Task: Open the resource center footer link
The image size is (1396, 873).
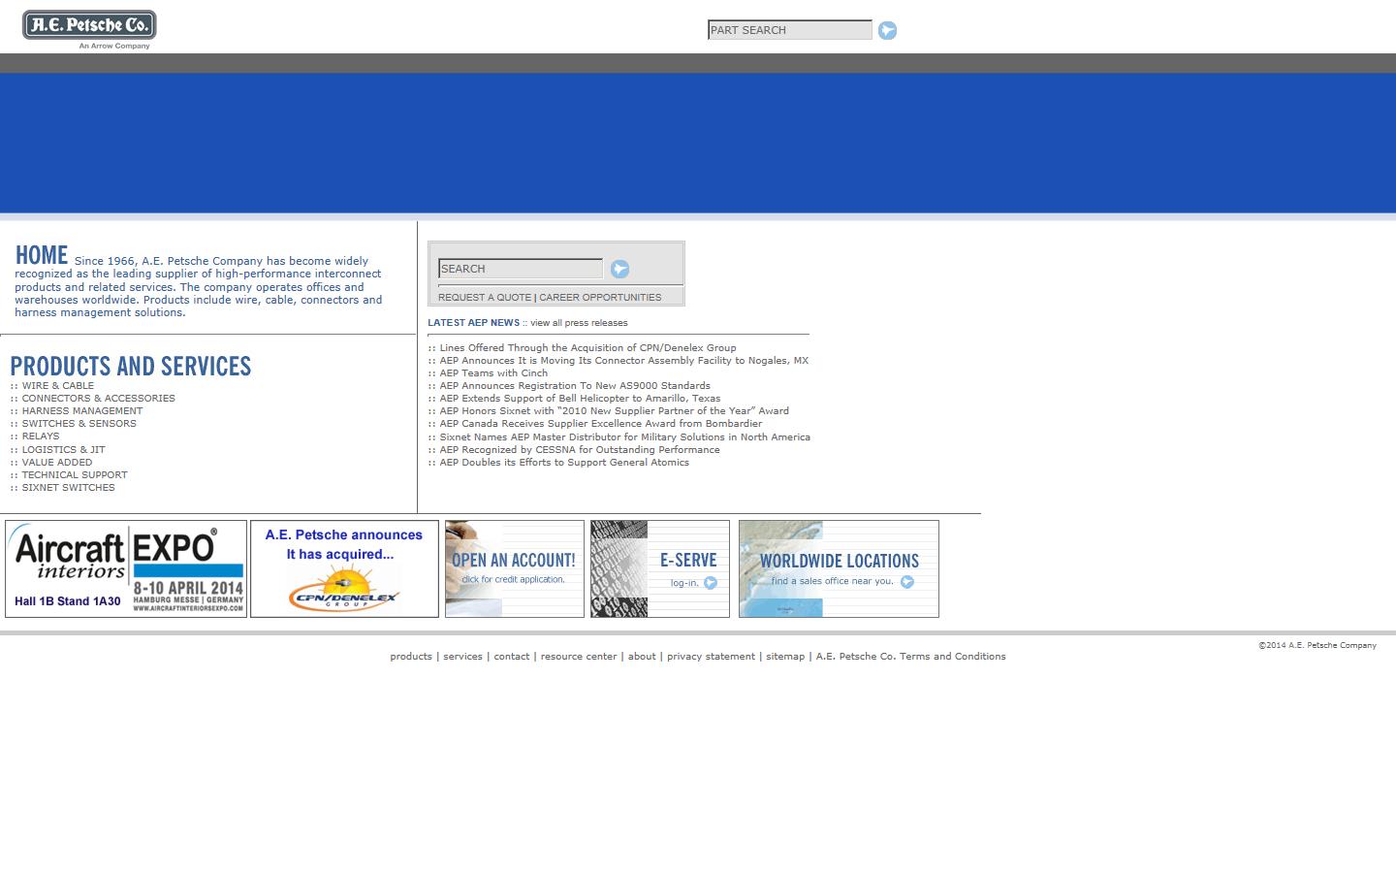Action: click(579, 657)
